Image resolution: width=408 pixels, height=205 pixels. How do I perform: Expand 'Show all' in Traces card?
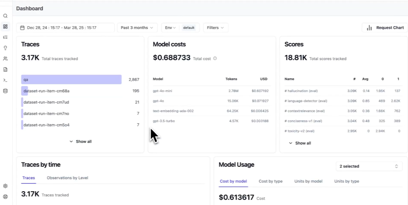[80, 141]
